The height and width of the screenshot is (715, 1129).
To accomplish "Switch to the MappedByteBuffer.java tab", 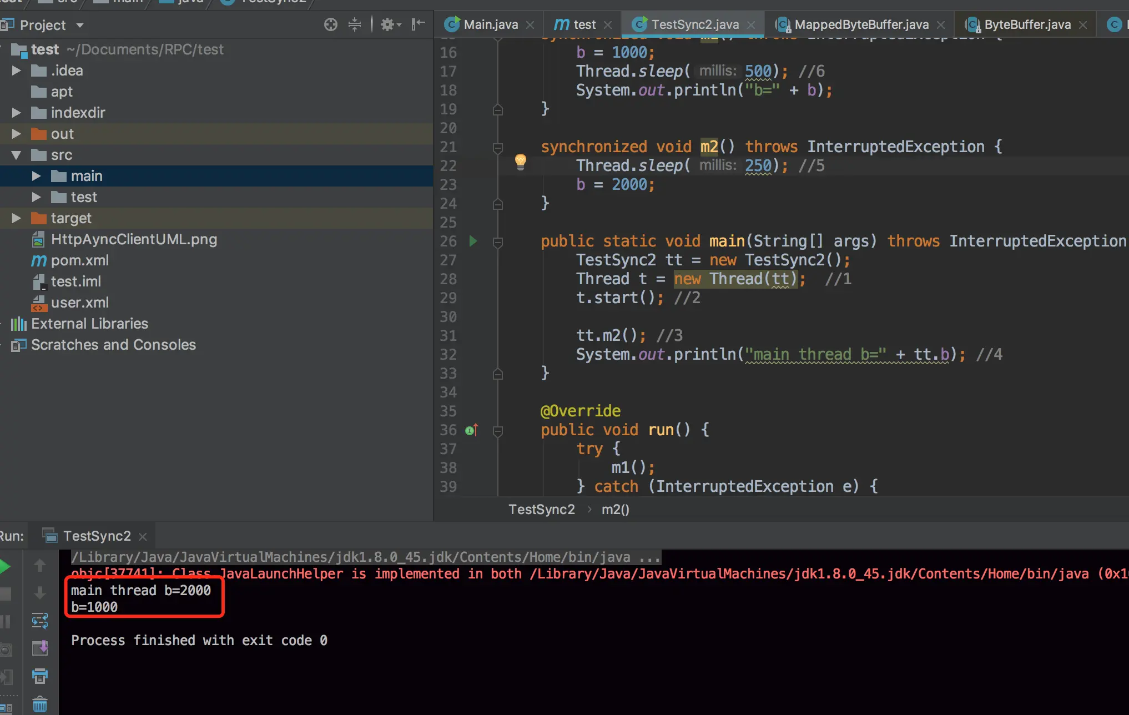I will 861,24.
